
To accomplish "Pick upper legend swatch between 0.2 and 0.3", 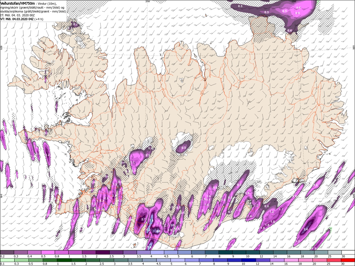I will 7,252.
